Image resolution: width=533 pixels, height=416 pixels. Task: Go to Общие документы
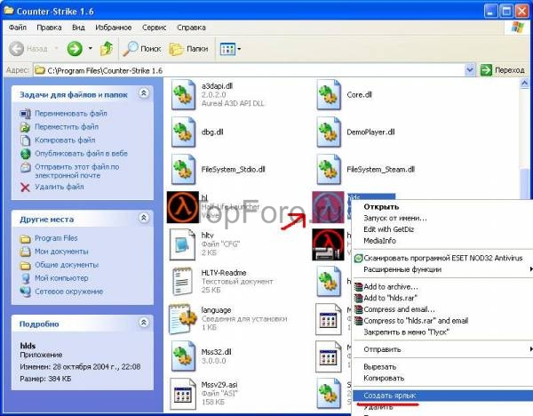pos(67,265)
